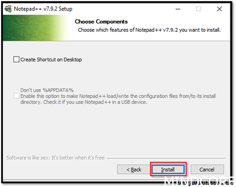Click the empty grey area below the checkboxes

(116, 129)
